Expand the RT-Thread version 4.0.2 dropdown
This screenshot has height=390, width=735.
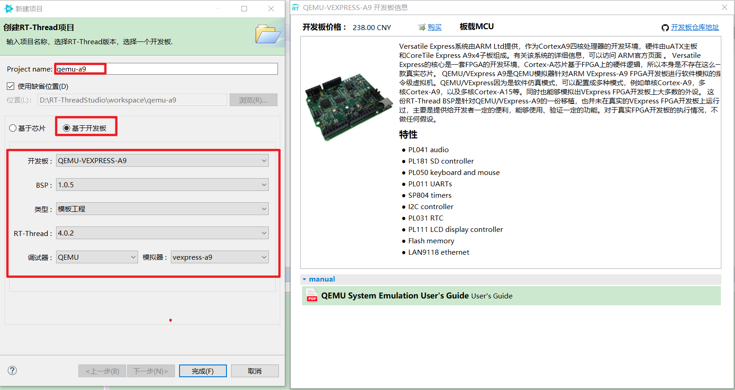tap(162, 233)
